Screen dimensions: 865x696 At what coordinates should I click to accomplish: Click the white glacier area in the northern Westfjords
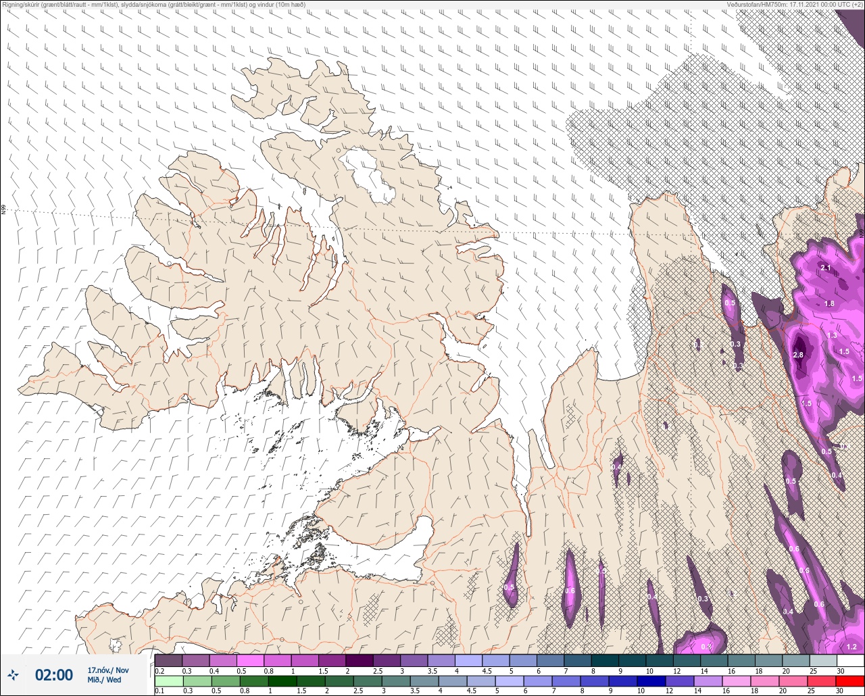[x=369, y=176]
